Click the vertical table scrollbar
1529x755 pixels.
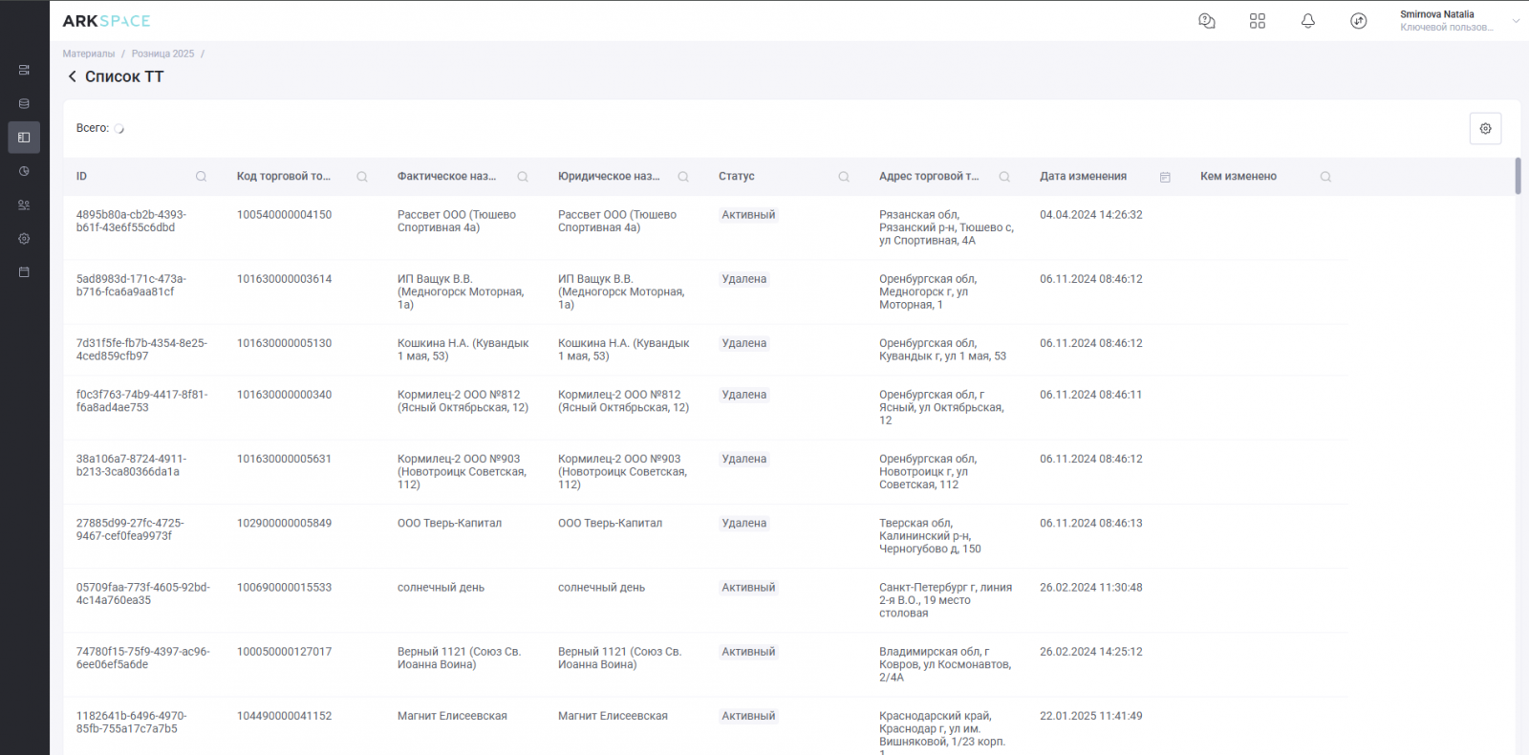coord(1518,177)
